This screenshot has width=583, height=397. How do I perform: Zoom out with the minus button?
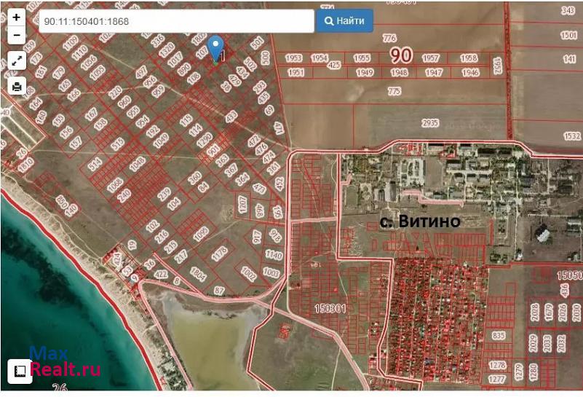17,35
